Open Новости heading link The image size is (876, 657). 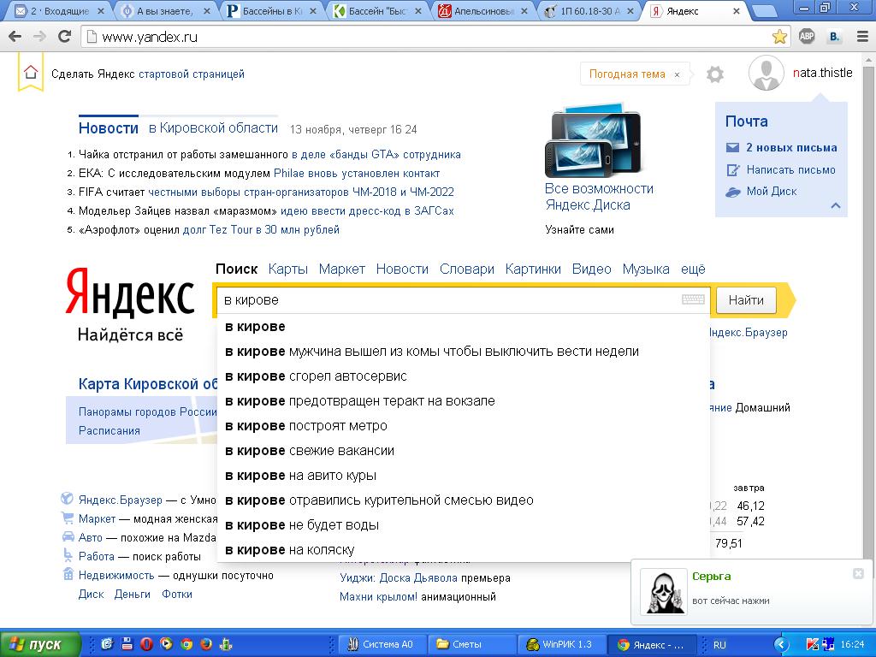109,128
